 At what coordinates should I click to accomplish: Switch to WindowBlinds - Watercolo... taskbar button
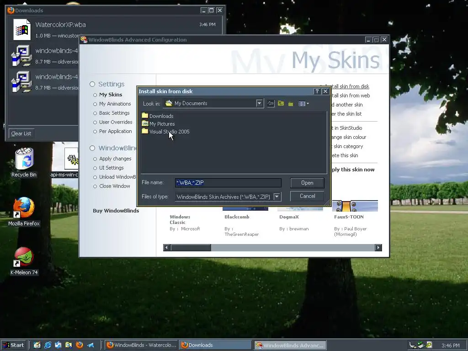(x=142, y=345)
